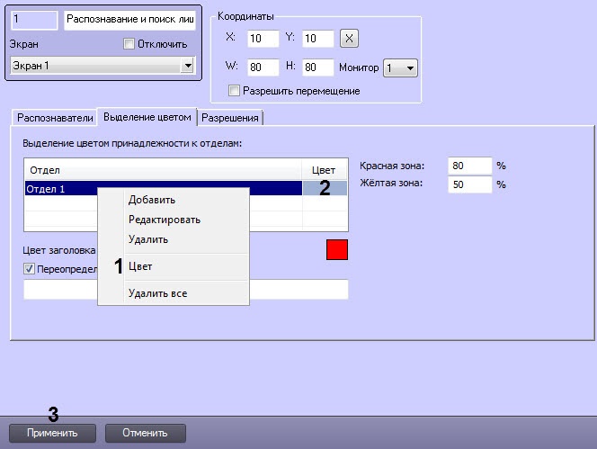This screenshot has height=449, width=597.
Task: Click Удалить in context menu
Action: pos(147,239)
